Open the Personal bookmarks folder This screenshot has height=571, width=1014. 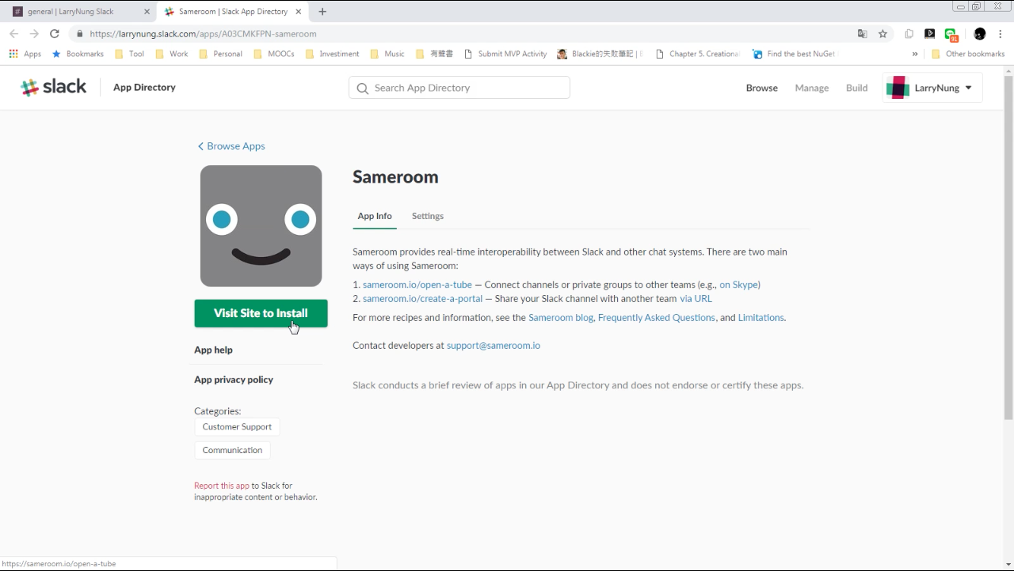pos(221,54)
